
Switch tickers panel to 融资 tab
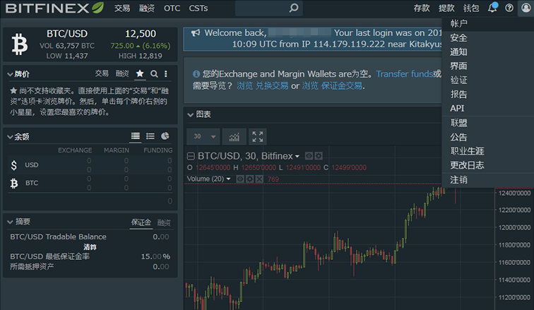[x=122, y=73]
